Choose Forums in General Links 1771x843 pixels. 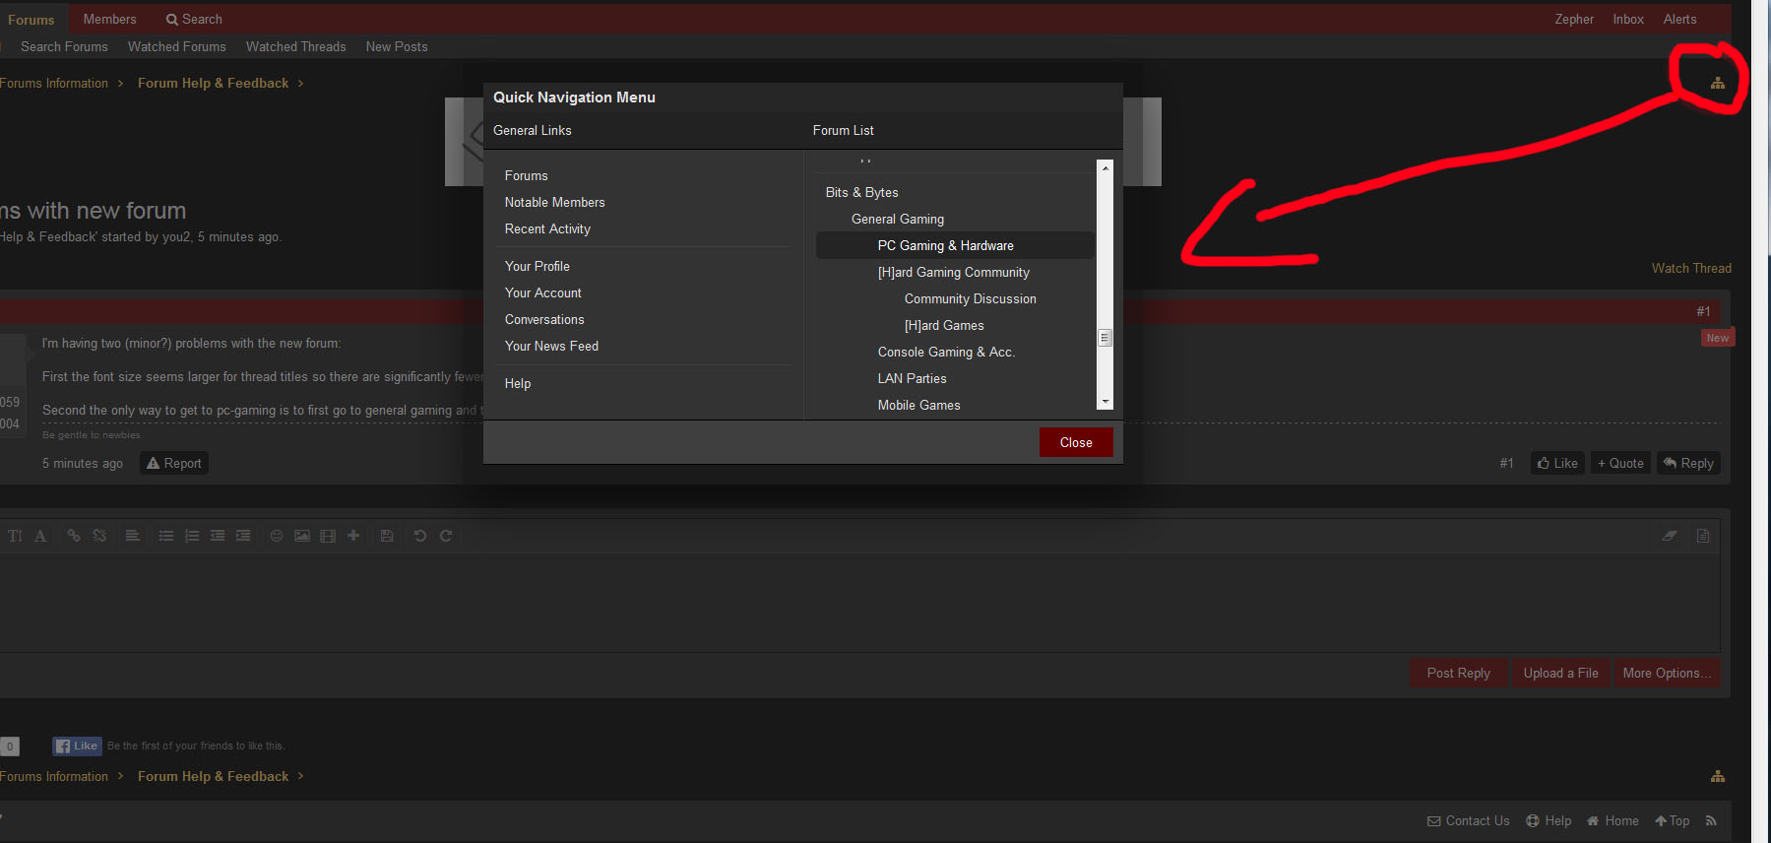pyautogui.click(x=527, y=175)
